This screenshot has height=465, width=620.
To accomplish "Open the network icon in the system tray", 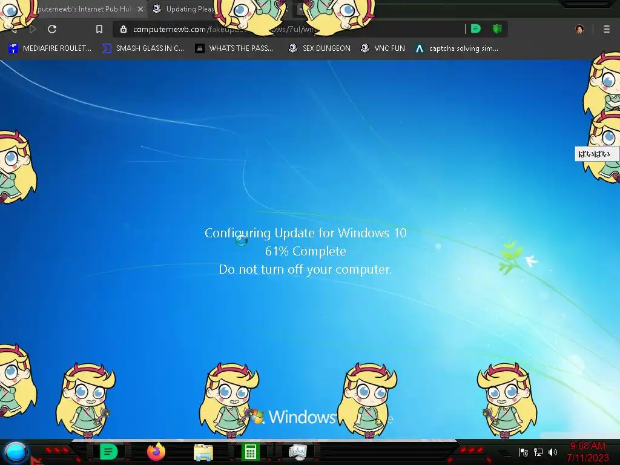I will 538,452.
